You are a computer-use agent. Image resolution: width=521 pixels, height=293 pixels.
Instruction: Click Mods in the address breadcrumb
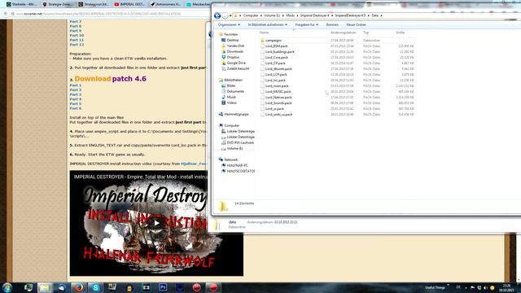pos(290,15)
